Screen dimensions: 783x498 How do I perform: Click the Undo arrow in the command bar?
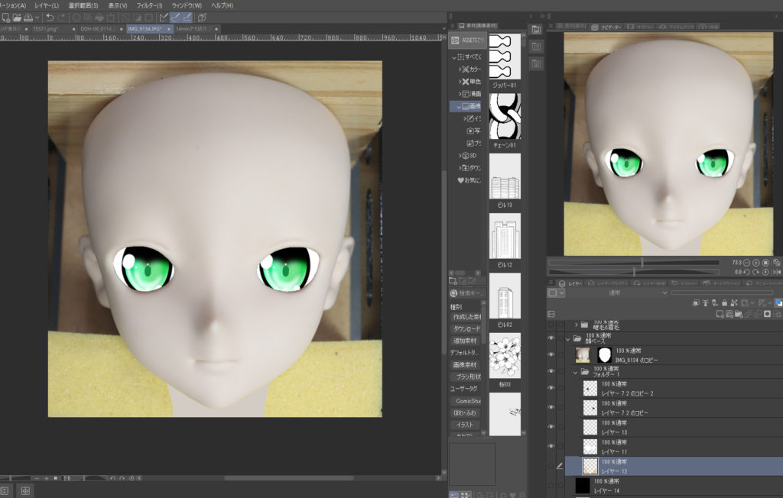pyautogui.click(x=50, y=17)
